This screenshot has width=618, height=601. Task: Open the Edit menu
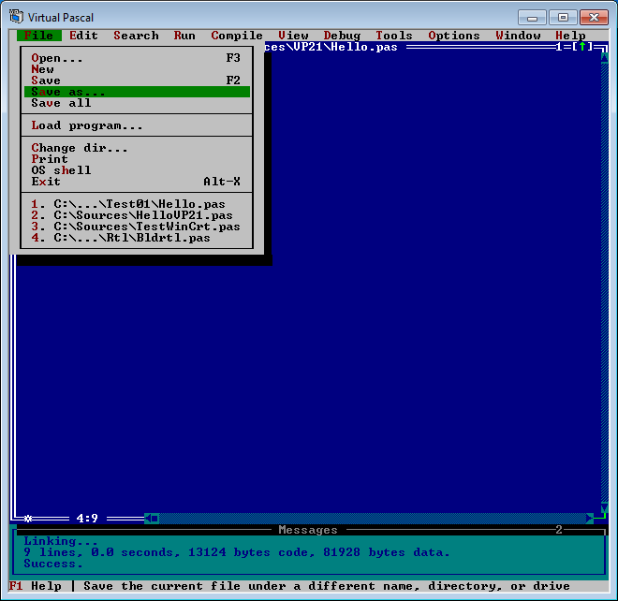pos(83,36)
